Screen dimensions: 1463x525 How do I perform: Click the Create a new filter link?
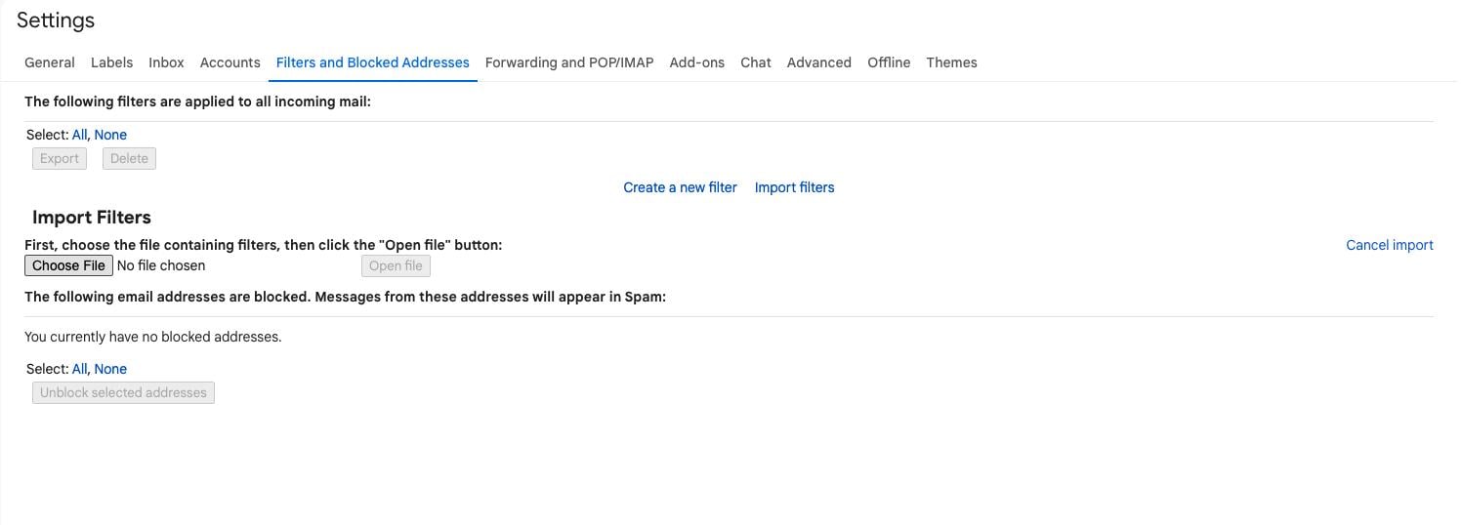click(x=680, y=187)
